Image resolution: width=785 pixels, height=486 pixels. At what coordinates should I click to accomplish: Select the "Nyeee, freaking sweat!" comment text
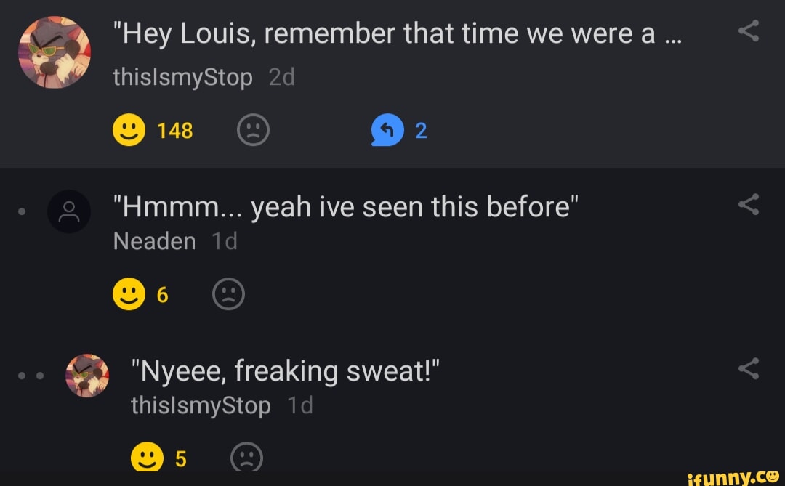point(285,372)
